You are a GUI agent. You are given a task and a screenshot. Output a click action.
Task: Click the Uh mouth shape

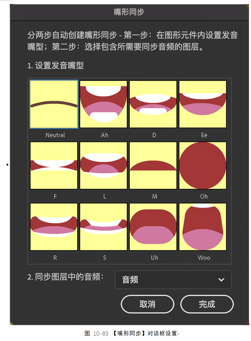(x=153, y=227)
